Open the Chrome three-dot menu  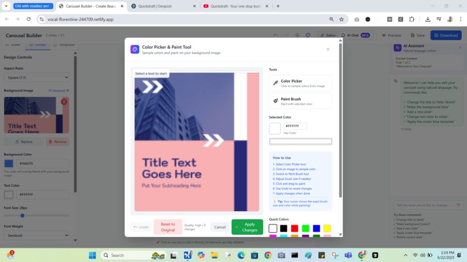pos(461,19)
